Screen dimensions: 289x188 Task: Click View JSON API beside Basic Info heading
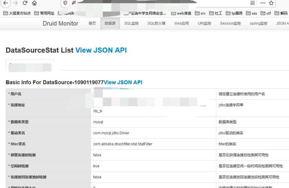pyautogui.click(x=123, y=82)
